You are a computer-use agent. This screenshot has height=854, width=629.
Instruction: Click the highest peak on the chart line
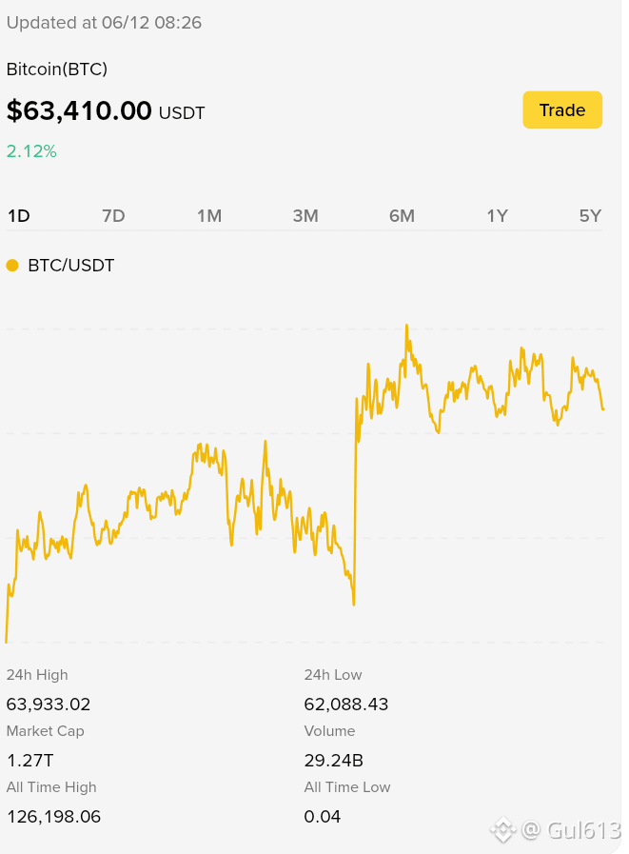pos(406,326)
